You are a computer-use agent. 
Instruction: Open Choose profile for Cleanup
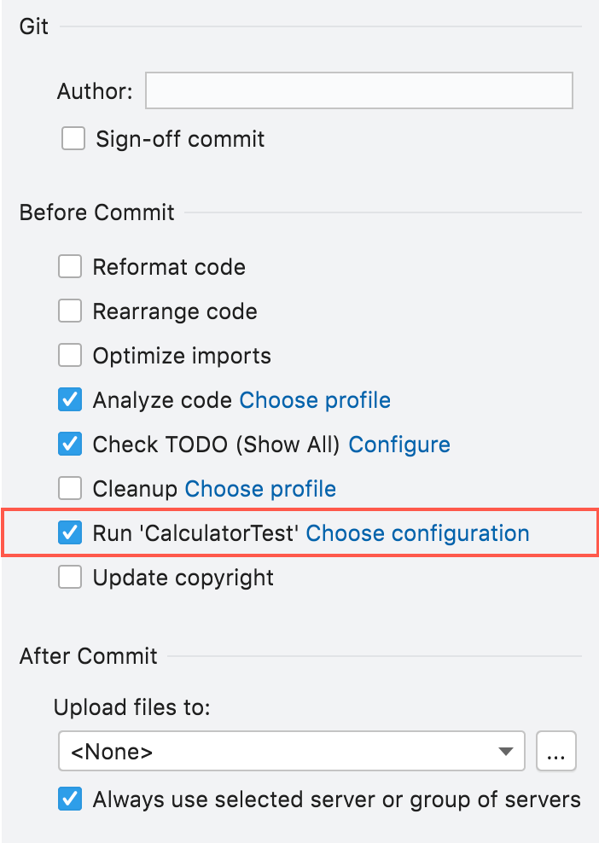coord(259,488)
